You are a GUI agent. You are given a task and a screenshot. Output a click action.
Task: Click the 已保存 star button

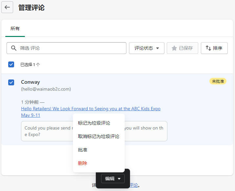tap(182, 48)
